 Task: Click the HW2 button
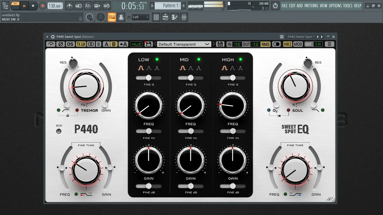coord(287,44)
